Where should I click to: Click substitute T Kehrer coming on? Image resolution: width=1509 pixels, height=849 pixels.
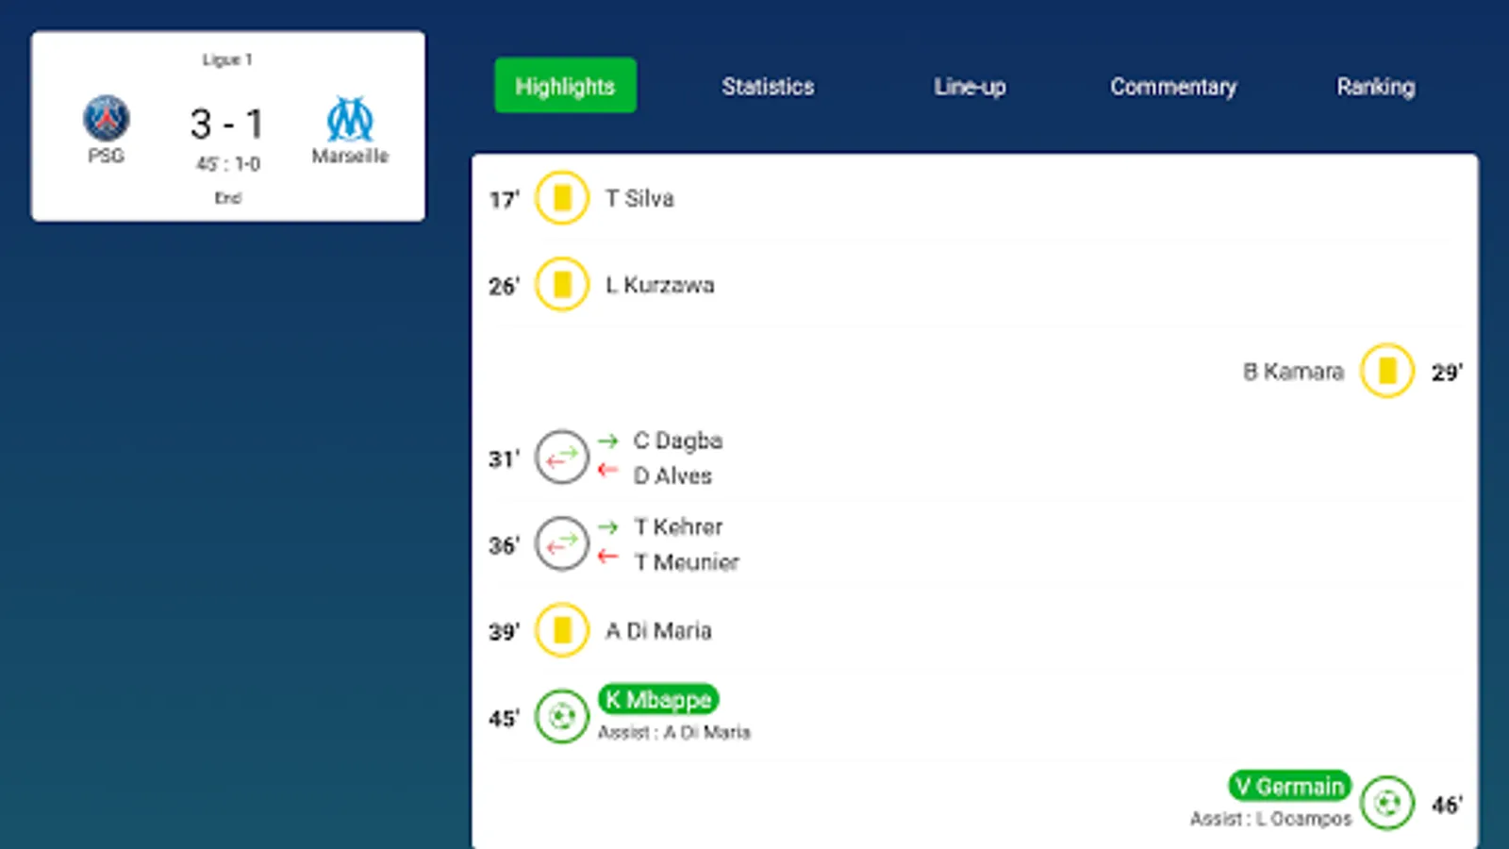pyautogui.click(x=678, y=526)
